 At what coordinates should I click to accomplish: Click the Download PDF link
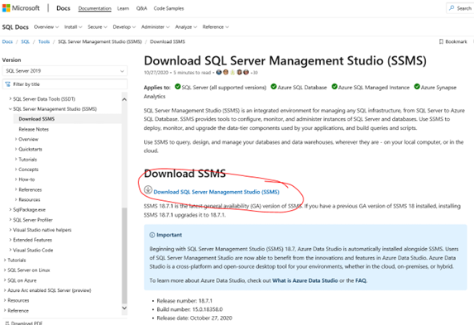pos(27,323)
